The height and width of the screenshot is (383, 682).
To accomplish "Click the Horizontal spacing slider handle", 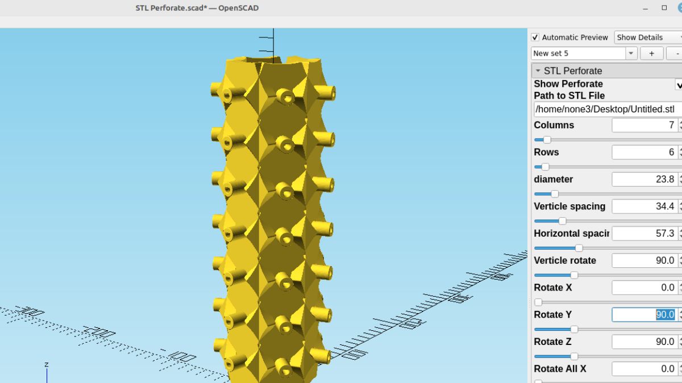I will coord(579,248).
